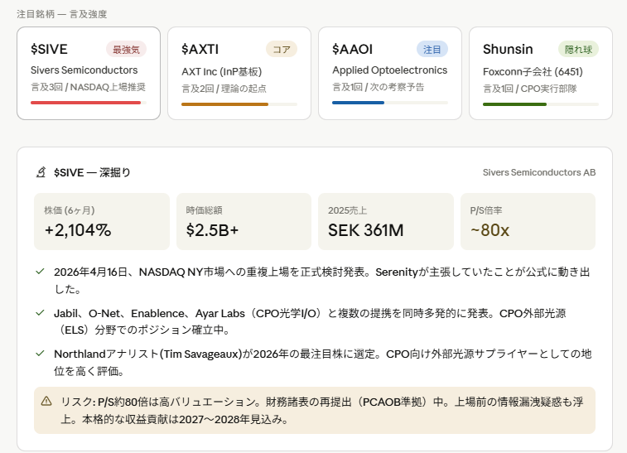Viewport: 627px width, 453px height.
Task: Click Foxconn子会社 (6451) text
Action: coord(533,71)
